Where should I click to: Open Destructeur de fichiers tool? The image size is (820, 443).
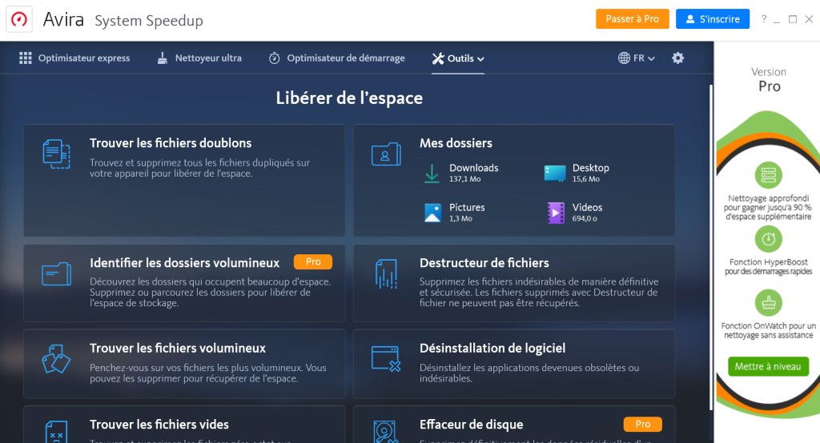[514, 283]
